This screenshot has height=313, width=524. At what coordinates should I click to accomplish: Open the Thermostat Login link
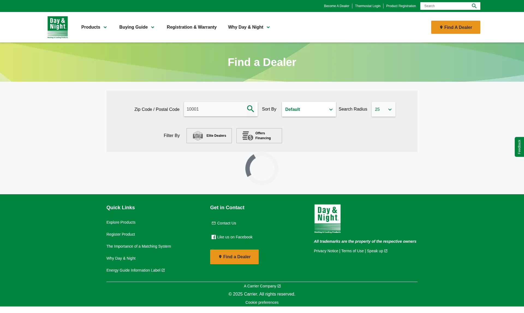tap(368, 6)
